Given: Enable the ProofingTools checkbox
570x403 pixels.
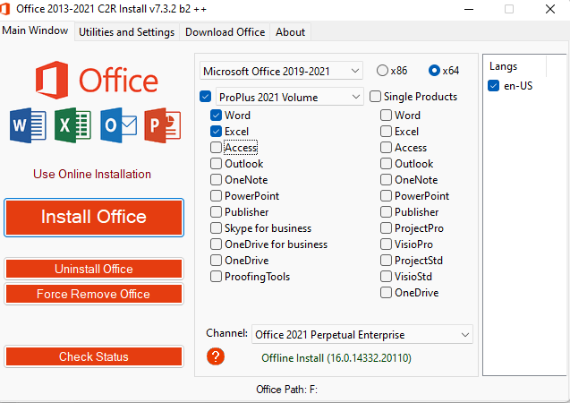Looking at the screenshot, I should (216, 277).
